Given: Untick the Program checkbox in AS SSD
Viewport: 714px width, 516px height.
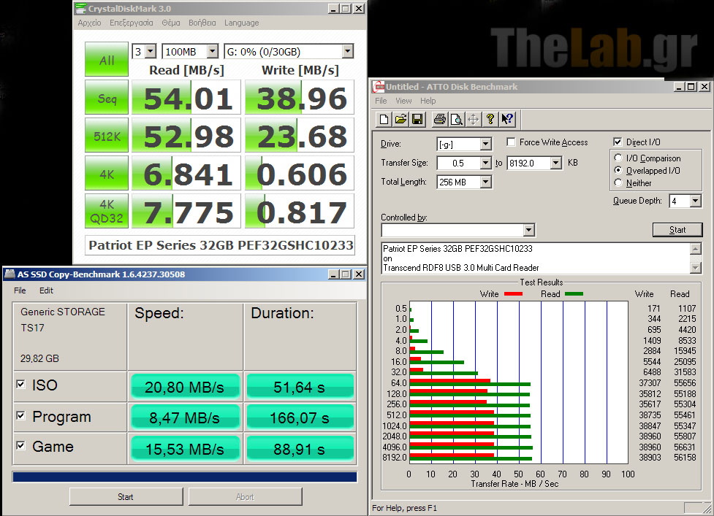Looking at the screenshot, I should click(x=21, y=417).
